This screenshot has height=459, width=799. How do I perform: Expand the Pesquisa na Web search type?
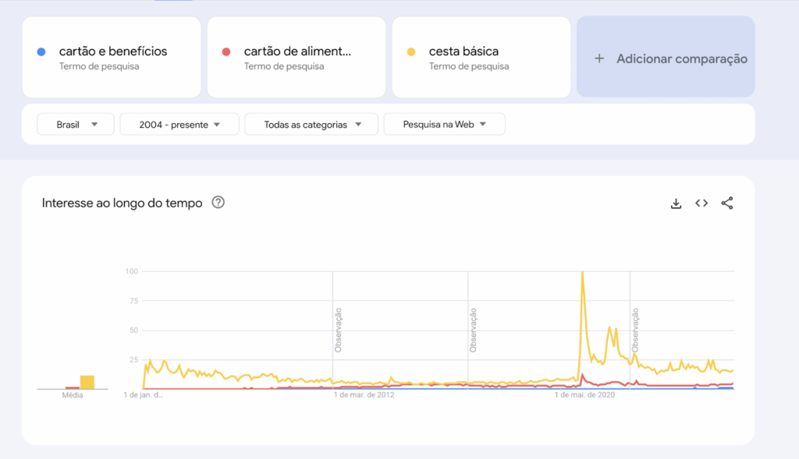[x=444, y=125]
